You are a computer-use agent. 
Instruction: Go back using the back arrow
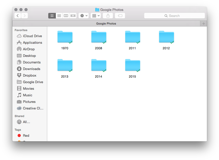coord(18,16)
